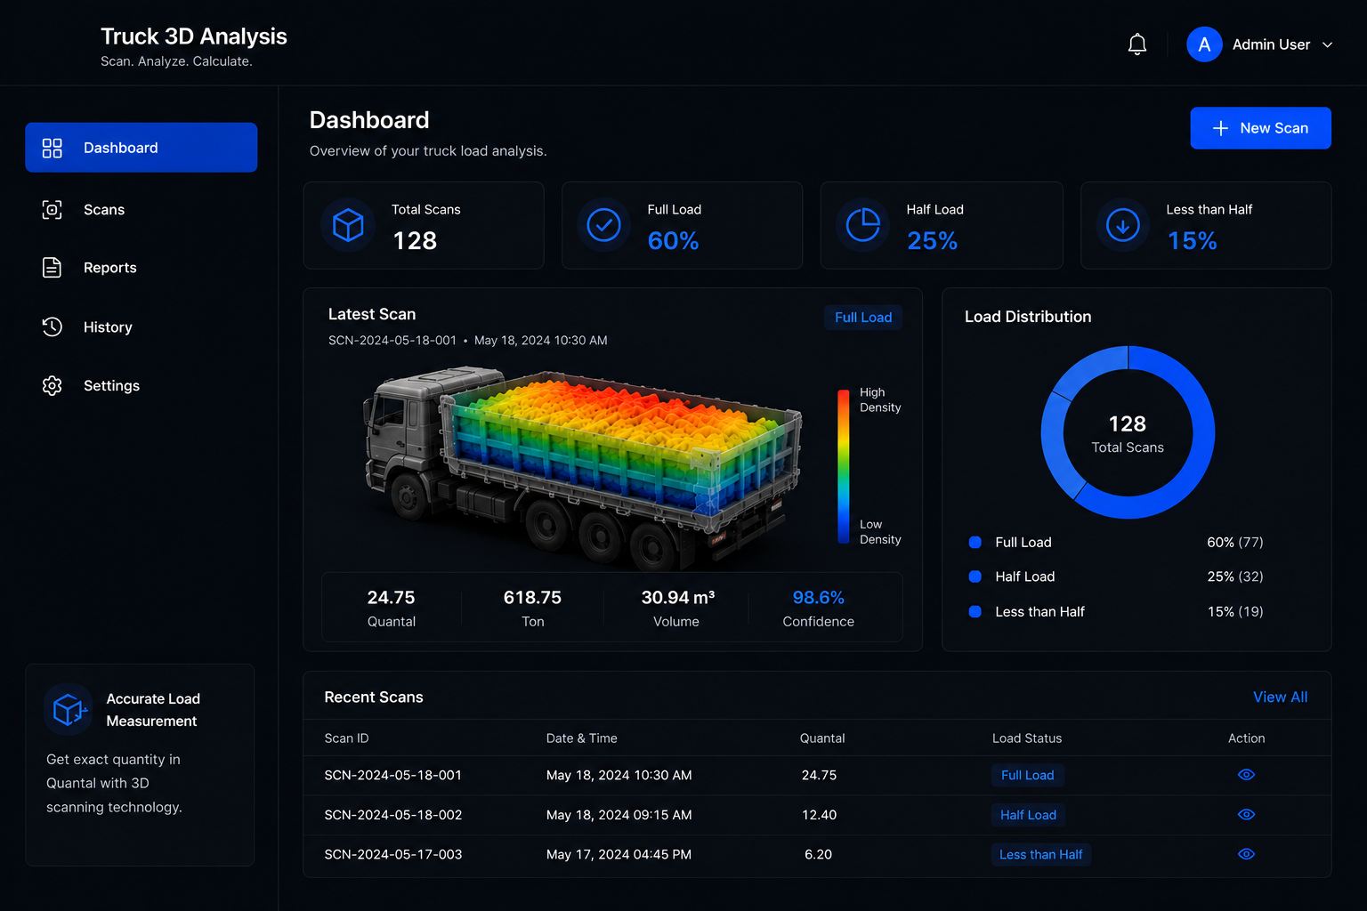Click the Accurate Load Measurement promo card text
The height and width of the screenshot is (911, 1367).
pos(114,783)
